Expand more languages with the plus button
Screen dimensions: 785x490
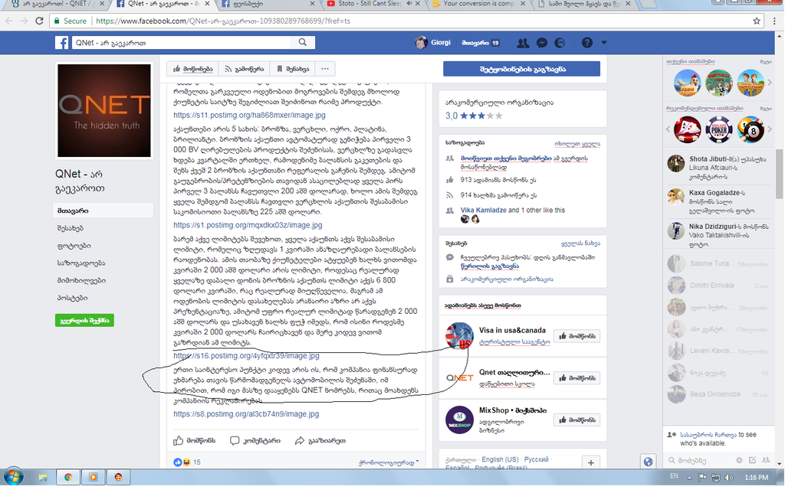[x=591, y=462]
